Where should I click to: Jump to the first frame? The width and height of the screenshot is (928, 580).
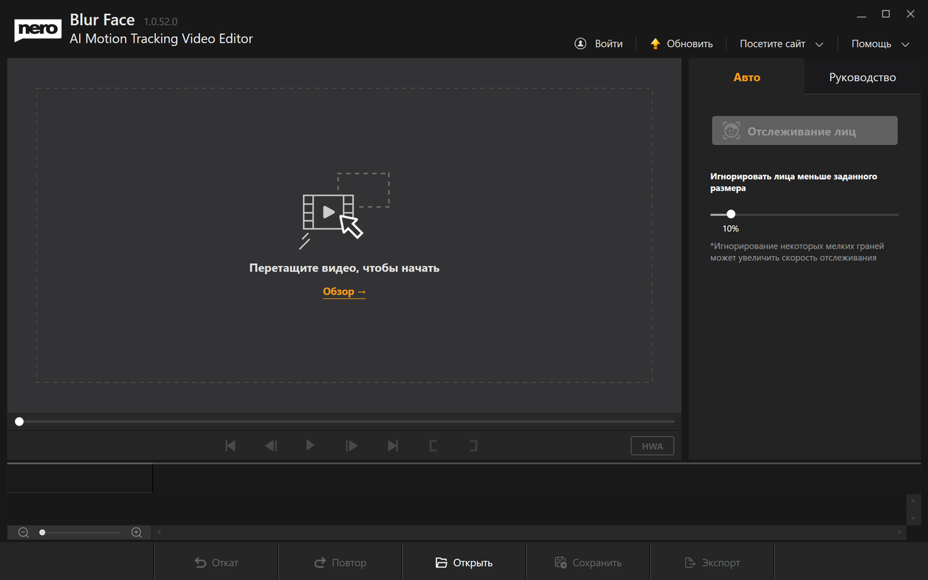coord(231,445)
